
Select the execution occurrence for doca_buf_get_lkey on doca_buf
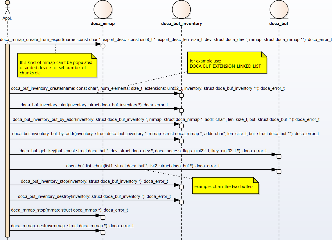[x=279, y=156]
